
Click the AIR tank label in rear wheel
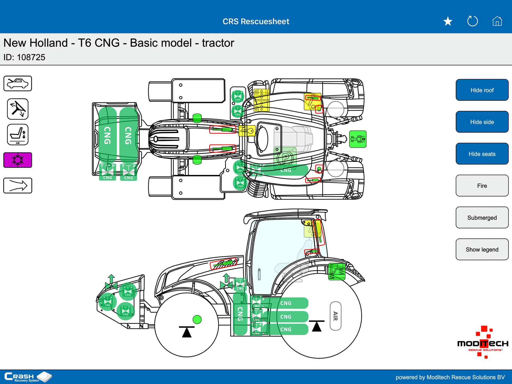click(x=335, y=316)
